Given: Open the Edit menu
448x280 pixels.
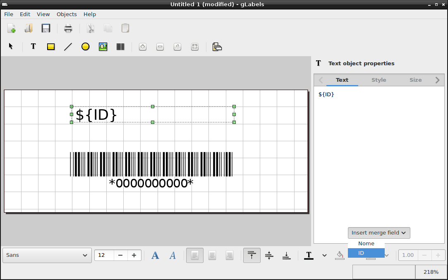Looking at the screenshot, I should pos(25,14).
